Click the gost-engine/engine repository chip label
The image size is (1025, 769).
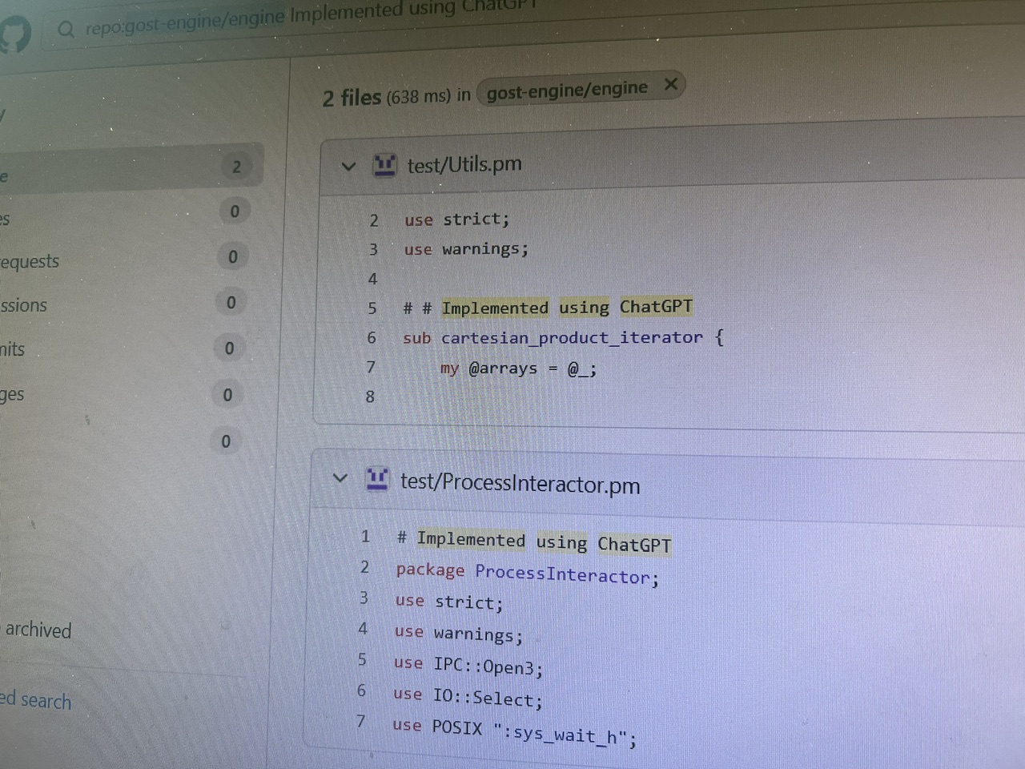pos(566,90)
